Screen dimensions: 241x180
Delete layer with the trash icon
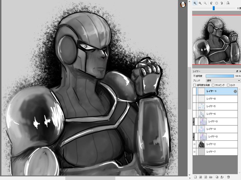tap(228, 177)
